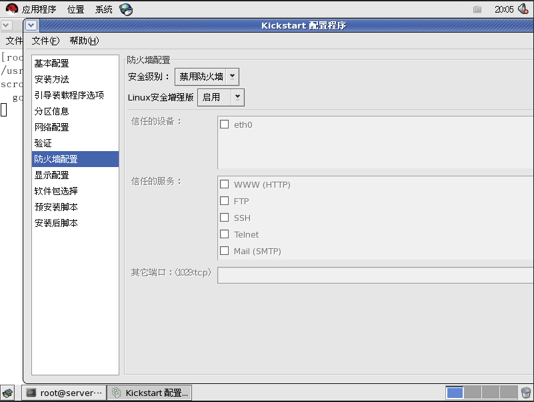Open the terminal window menu button
534x402 pixels.
6,25
